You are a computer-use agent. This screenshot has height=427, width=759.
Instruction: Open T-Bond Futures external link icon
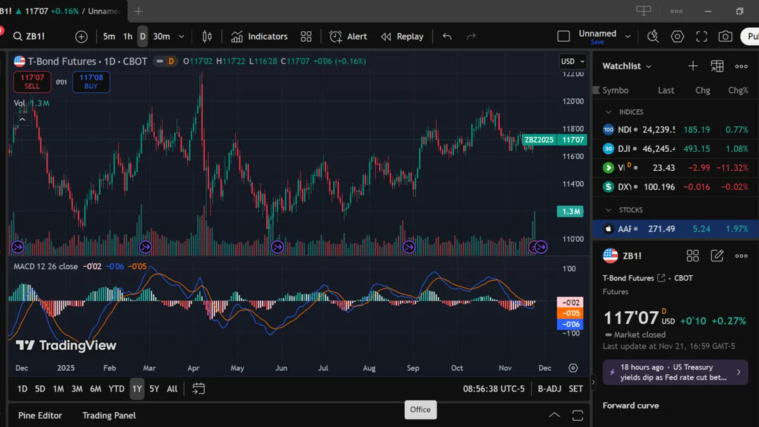click(661, 278)
